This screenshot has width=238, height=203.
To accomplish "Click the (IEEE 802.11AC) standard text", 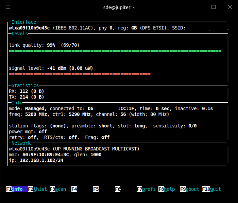I will (73, 28).
